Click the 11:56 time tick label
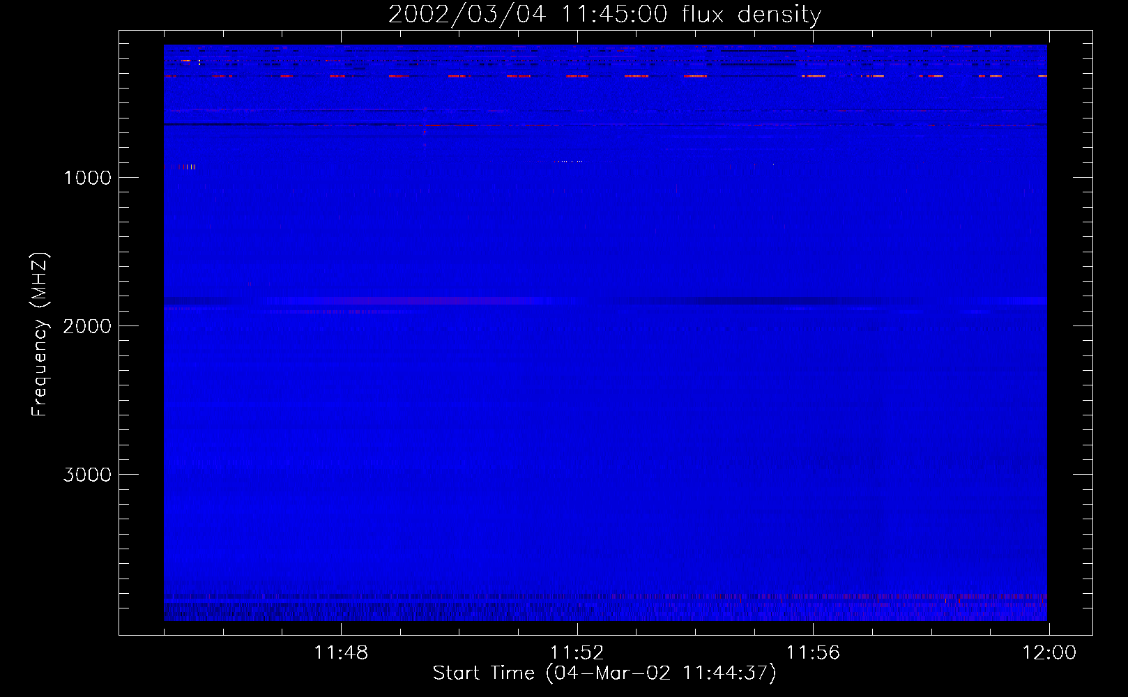Image resolution: width=1128 pixels, height=697 pixels. click(814, 653)
